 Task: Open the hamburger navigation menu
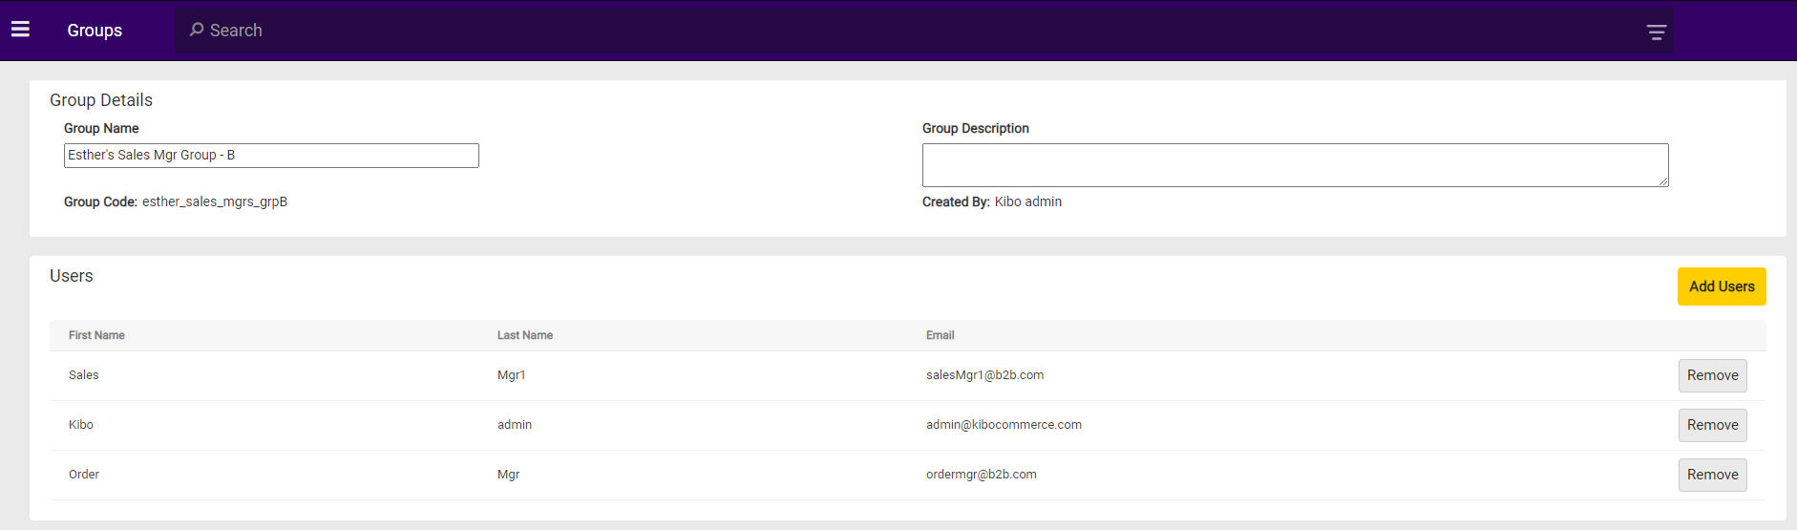(20, 30)
